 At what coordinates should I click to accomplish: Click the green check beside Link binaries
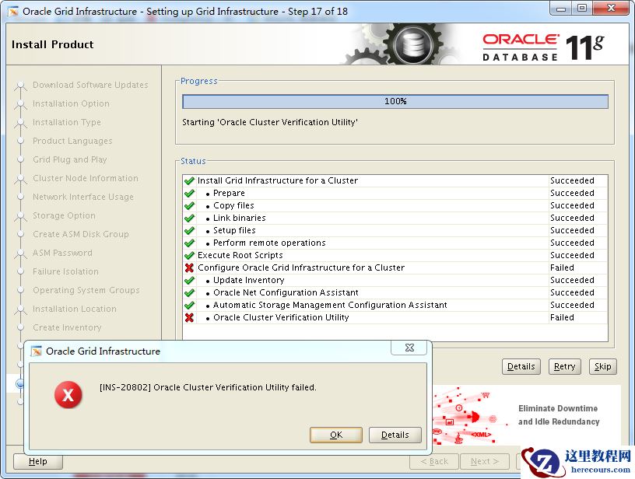(189, 218)
